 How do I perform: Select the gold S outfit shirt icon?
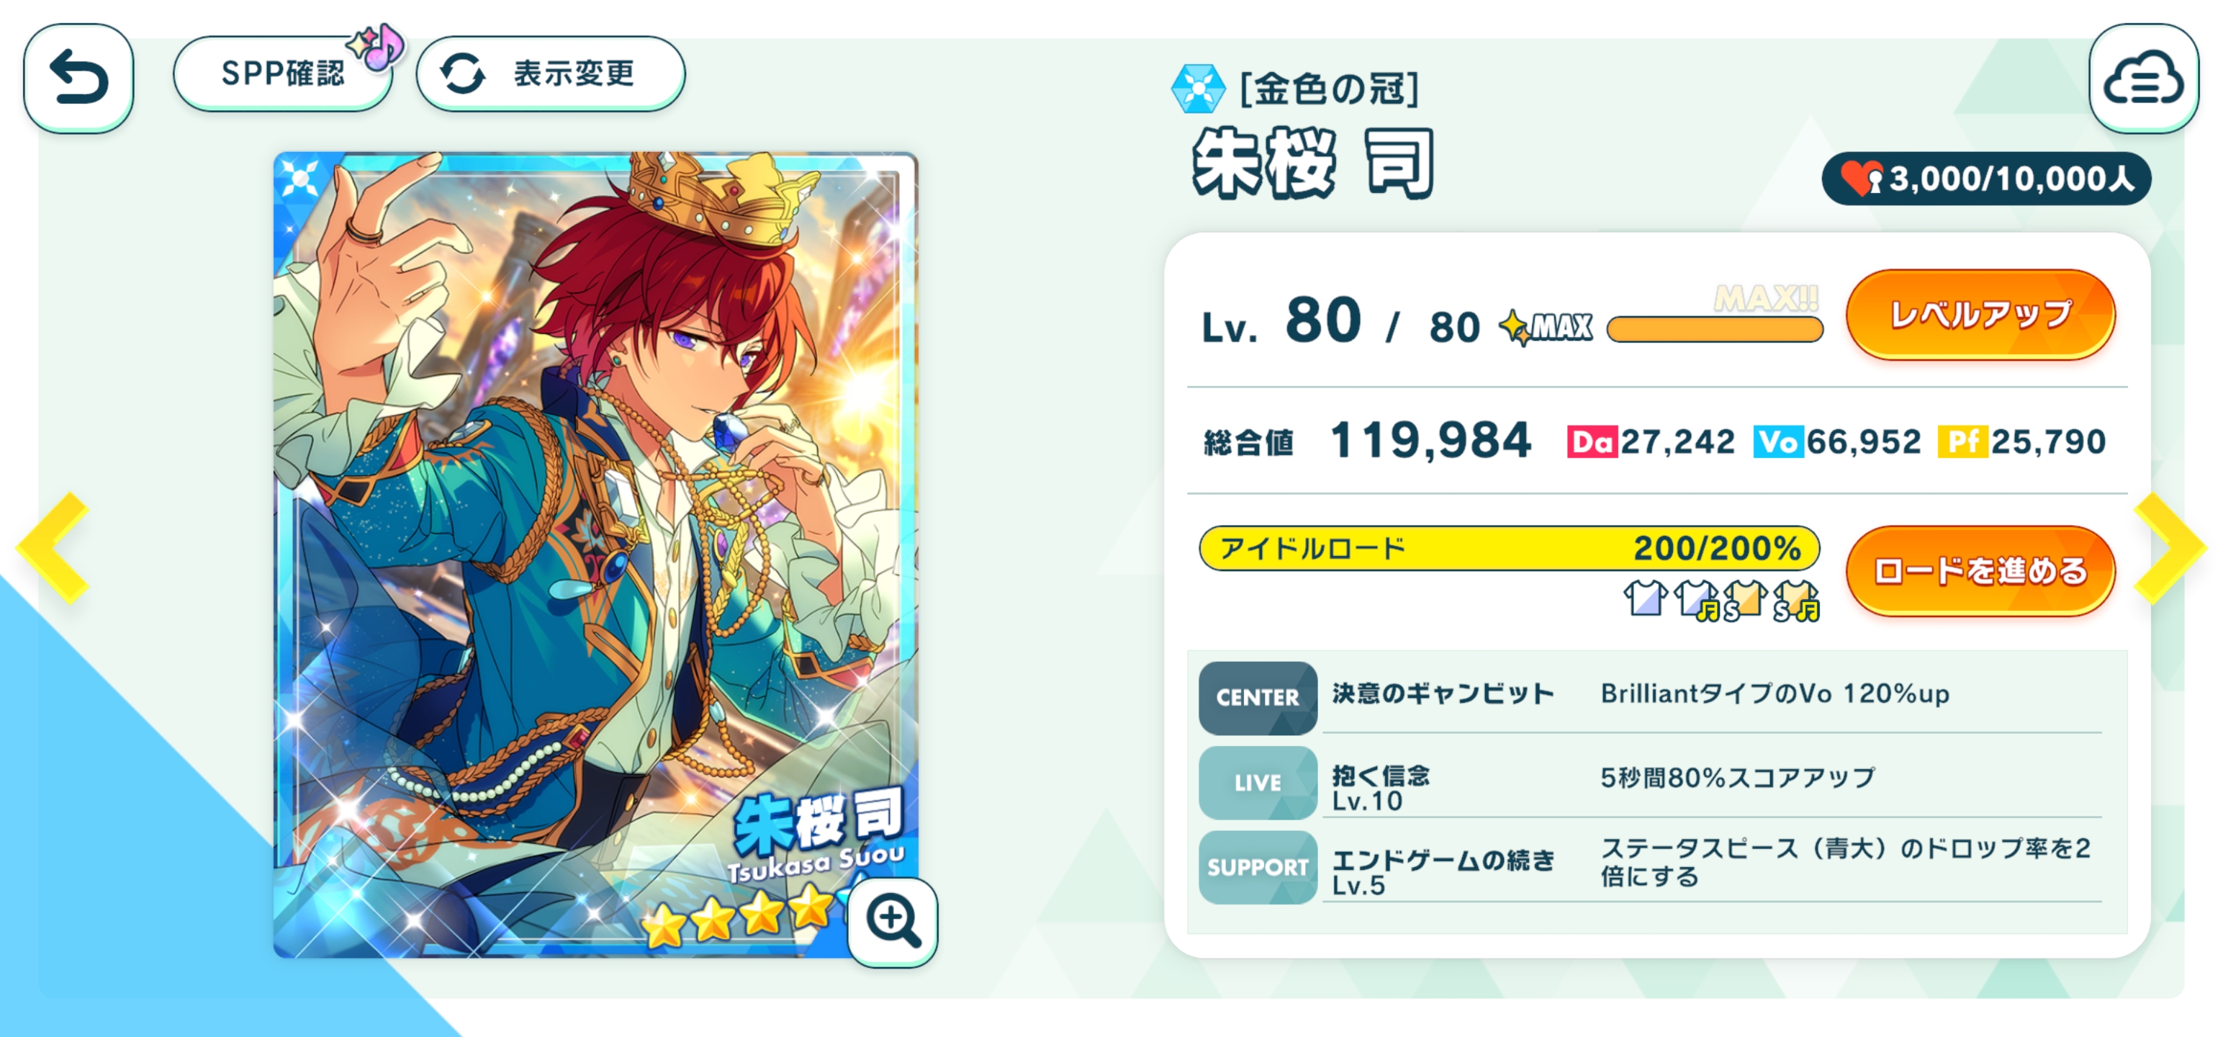tap(1745, 599)
